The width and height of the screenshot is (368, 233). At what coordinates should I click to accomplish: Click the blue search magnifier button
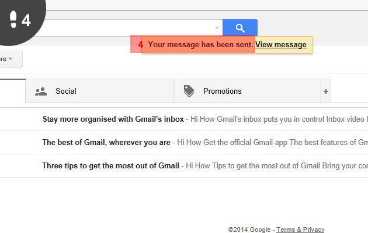pyautogui.click(x=240, y=28)
